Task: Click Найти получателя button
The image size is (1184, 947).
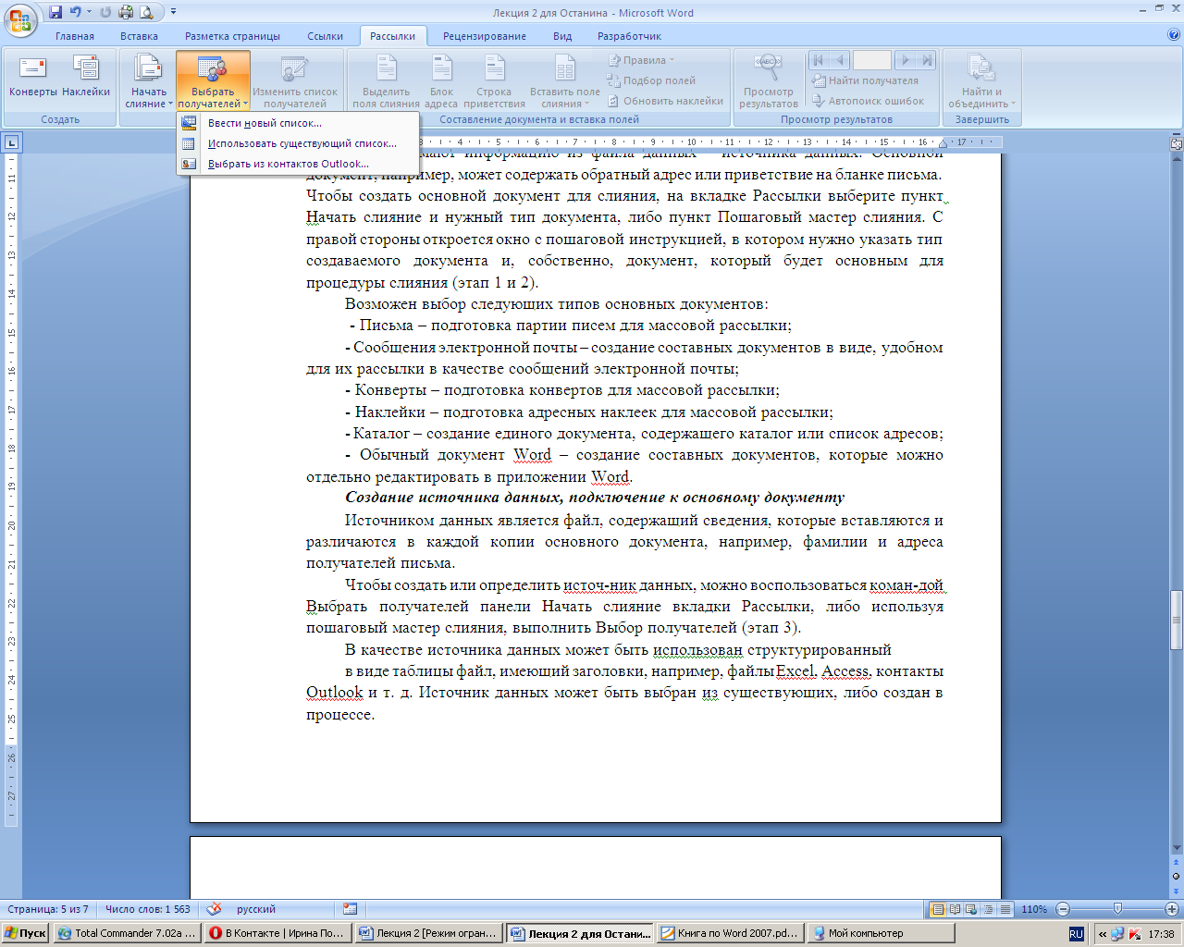Action: 865,80
